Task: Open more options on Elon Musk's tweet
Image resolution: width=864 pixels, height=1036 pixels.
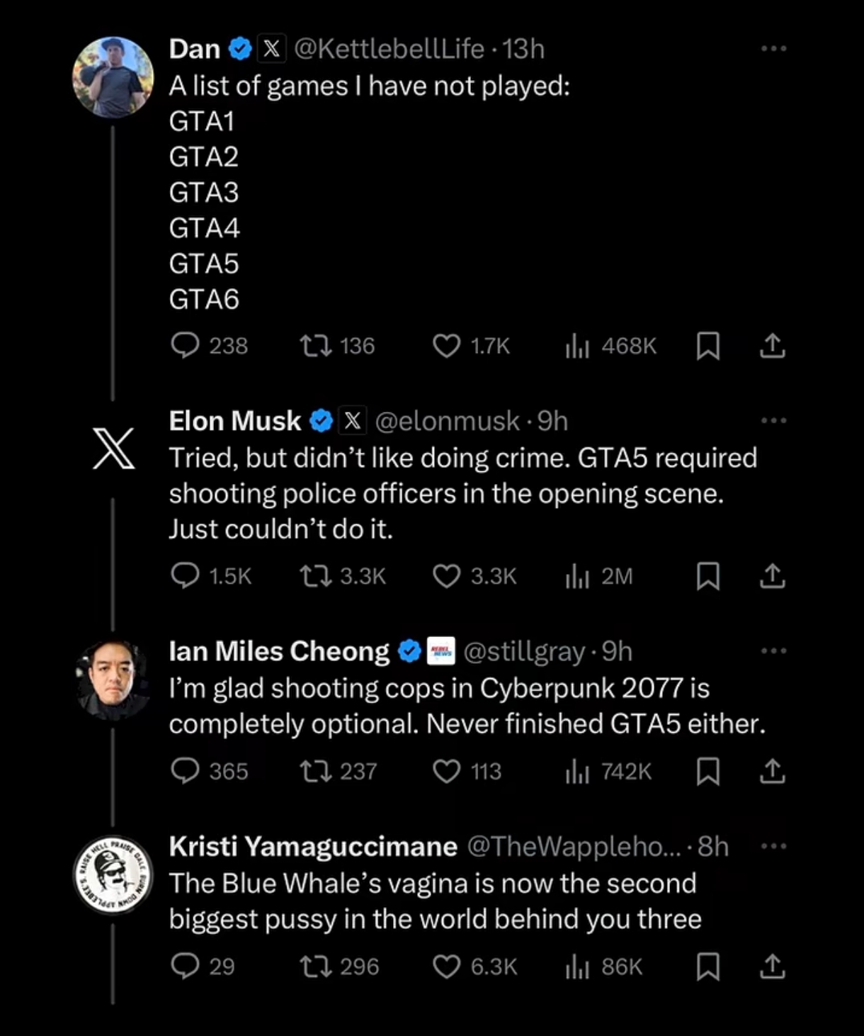Action: [x=773, y=421]
